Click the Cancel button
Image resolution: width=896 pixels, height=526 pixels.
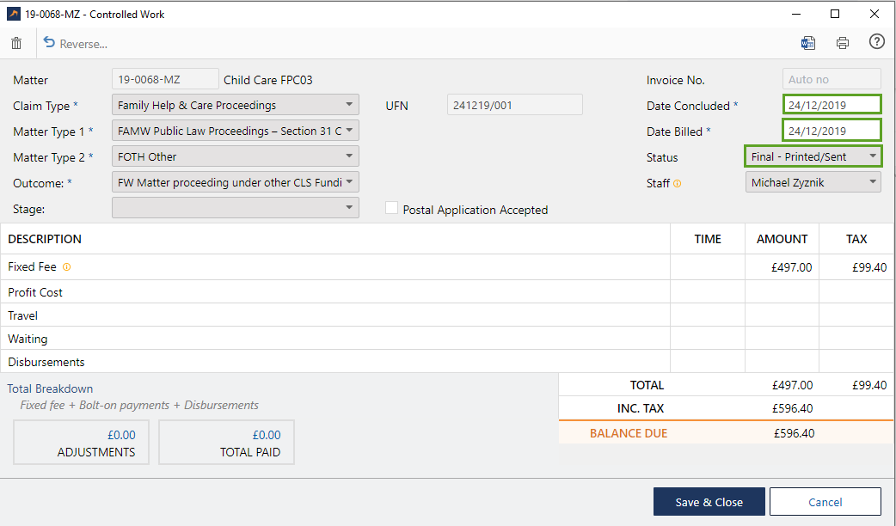825,502
